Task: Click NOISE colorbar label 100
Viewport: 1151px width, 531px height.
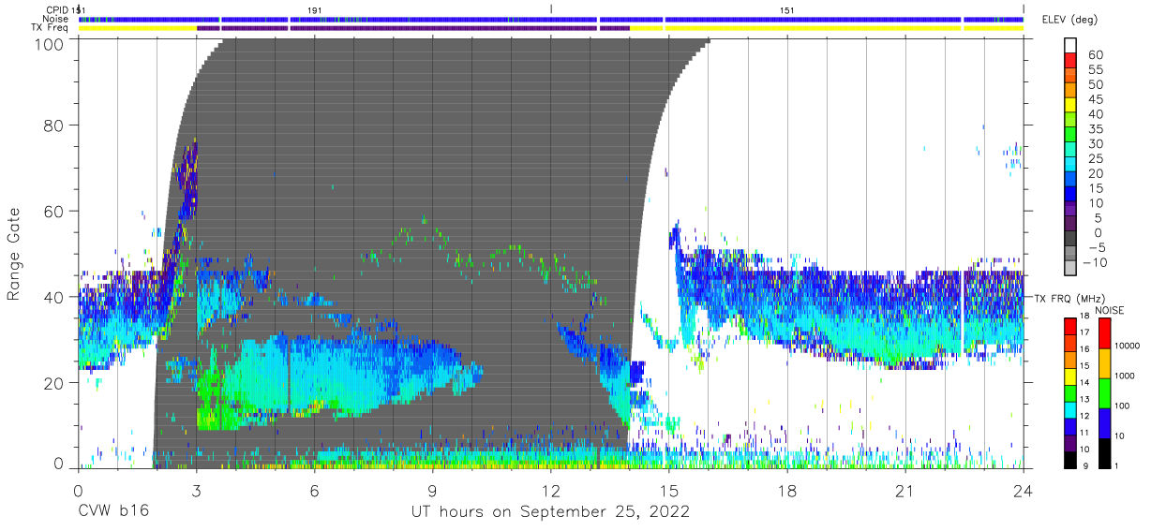Action: coord(1122,406)
